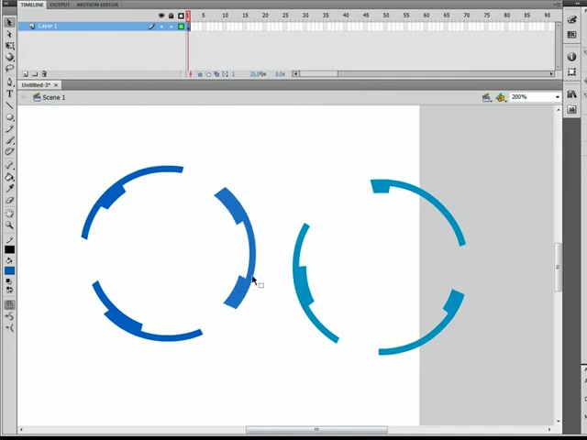Open the blue fill color swatch
587x440 pixels.
pos(9,270)
